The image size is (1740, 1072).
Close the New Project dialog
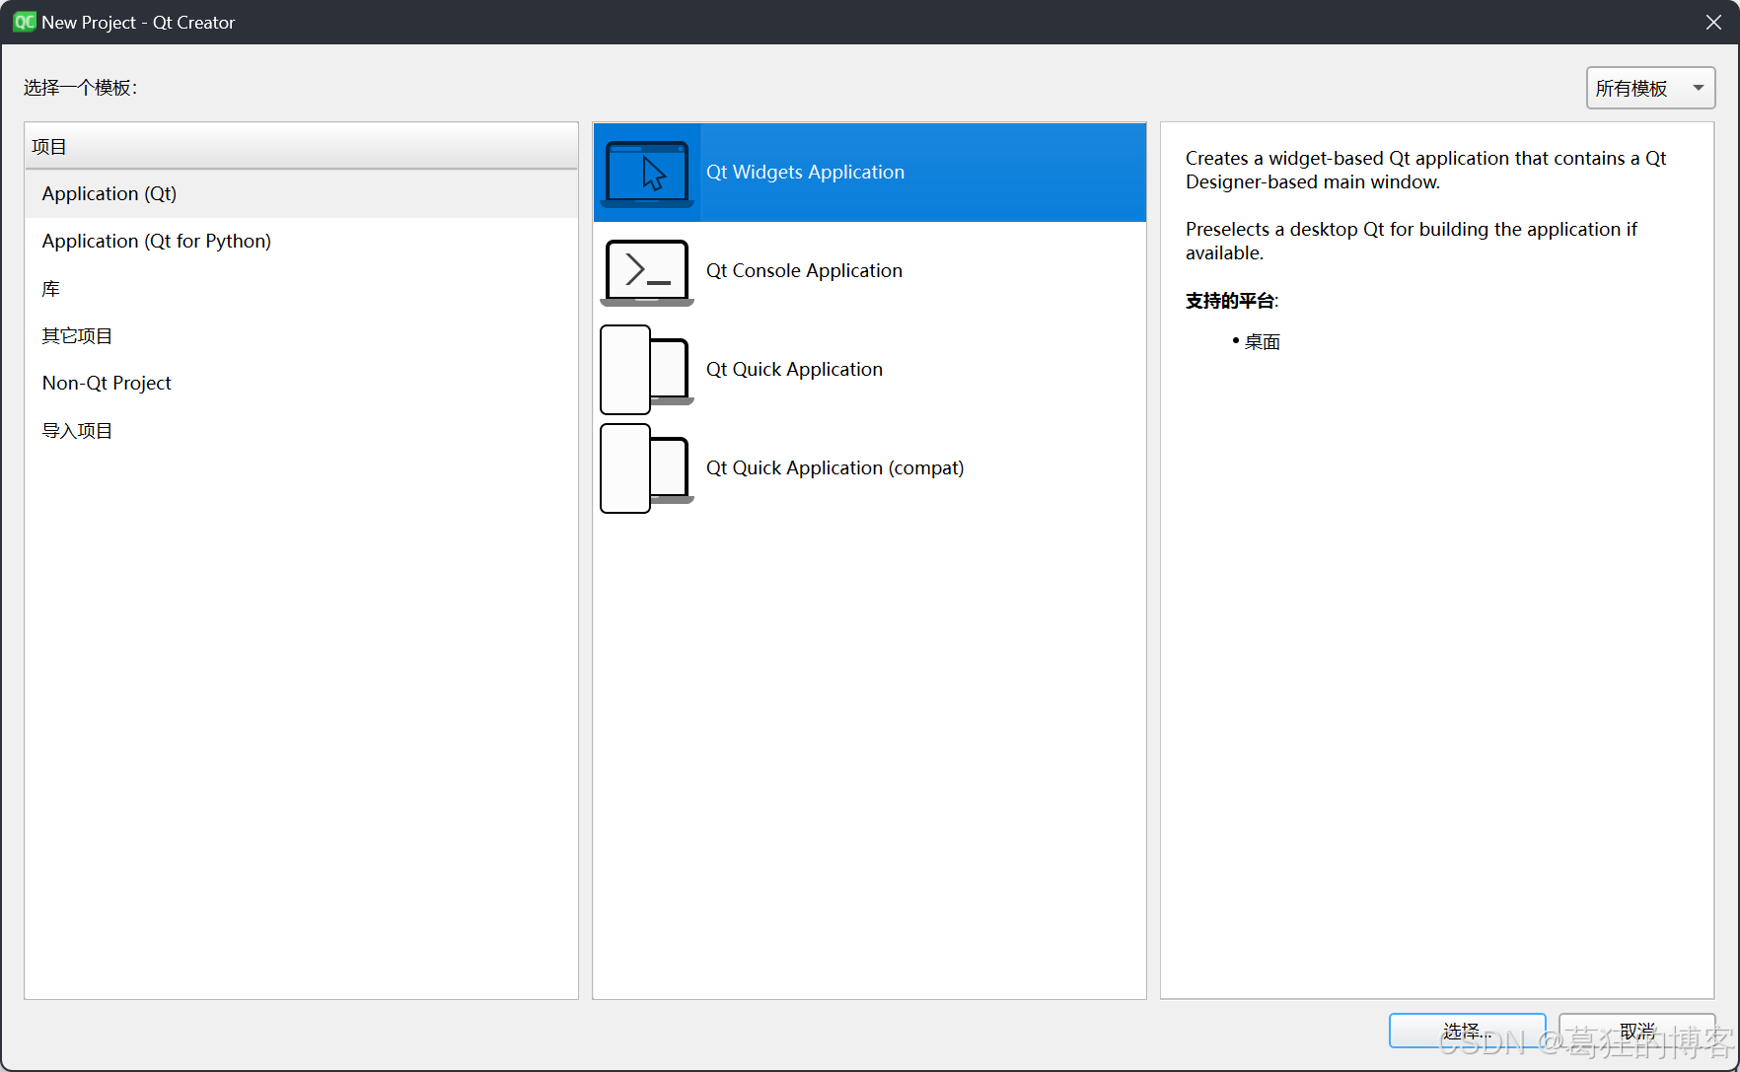coord(1713,22)
